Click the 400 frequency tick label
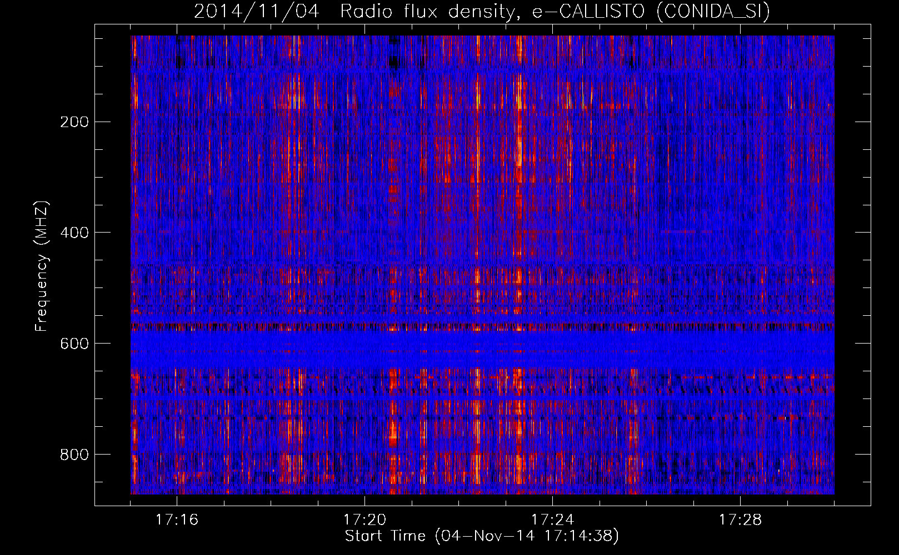This screenshot has height=555, width=899. (x=74, y=233)
